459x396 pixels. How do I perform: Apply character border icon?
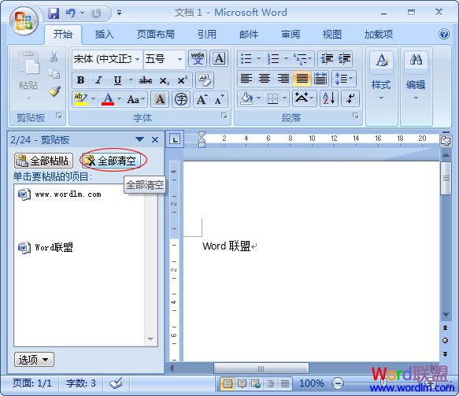[219, 58]
